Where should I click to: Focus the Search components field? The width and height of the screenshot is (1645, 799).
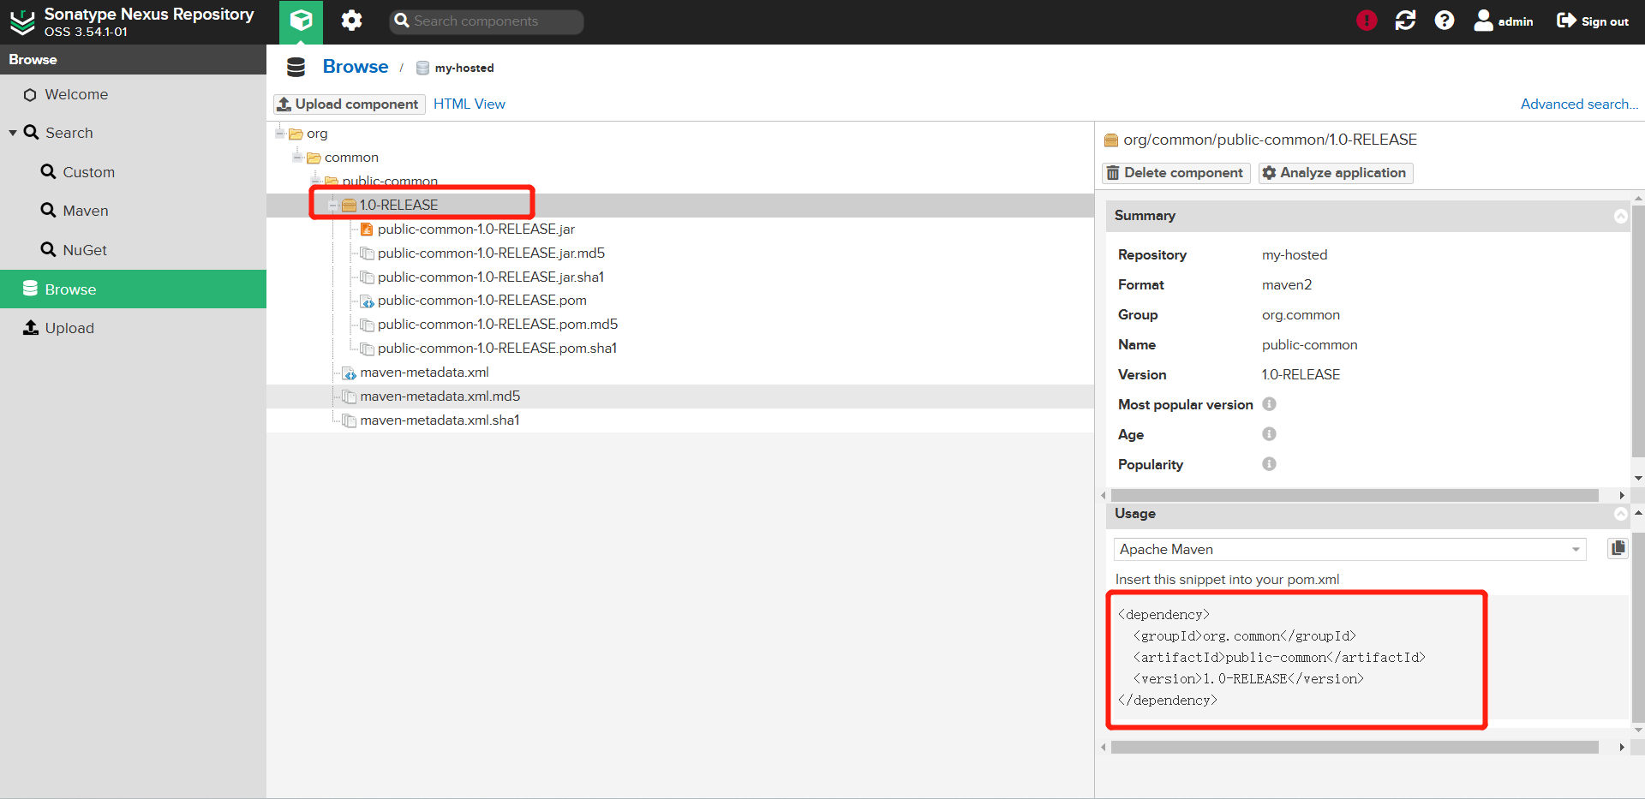[487, 21]
